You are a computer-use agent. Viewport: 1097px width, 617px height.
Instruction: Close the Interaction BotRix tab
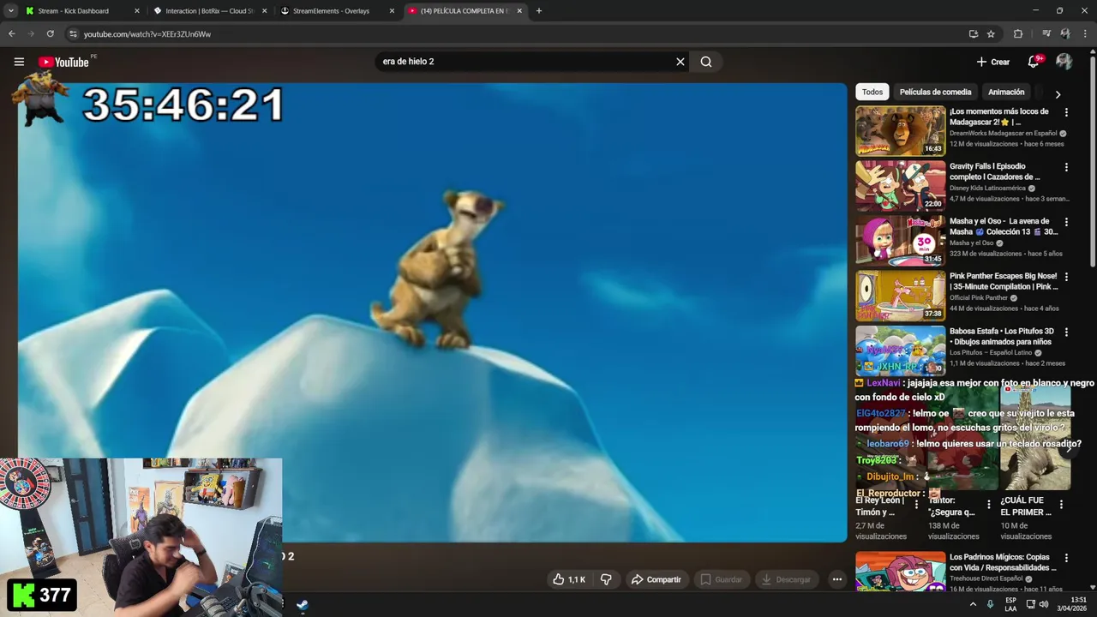[264, 11]
